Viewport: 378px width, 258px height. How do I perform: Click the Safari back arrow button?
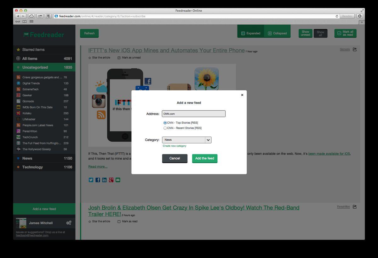(x=18, y=16)
